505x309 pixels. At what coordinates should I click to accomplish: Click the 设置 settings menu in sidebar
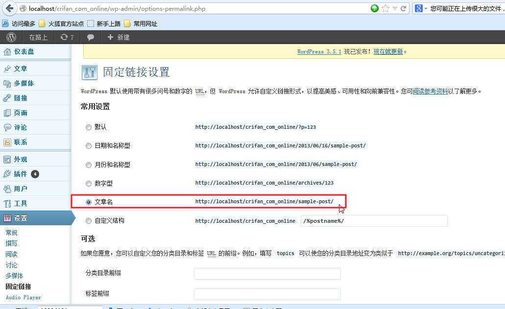[35, 218]
